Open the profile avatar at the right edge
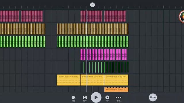The height and width of the screenshot is (103, 184). coord(182,17)
